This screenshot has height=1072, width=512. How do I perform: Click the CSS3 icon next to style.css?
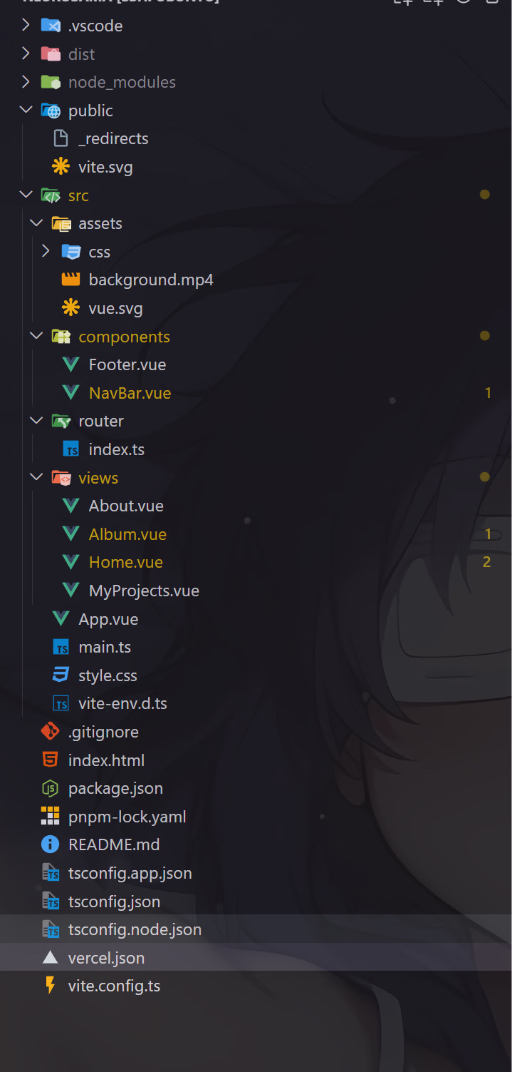tap(61, 675)
